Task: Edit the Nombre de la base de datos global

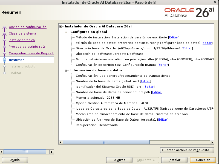Action: click(145, 81)
